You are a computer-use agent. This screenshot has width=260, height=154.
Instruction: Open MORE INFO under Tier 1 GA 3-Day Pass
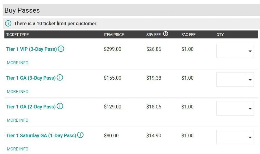(18, 91)
